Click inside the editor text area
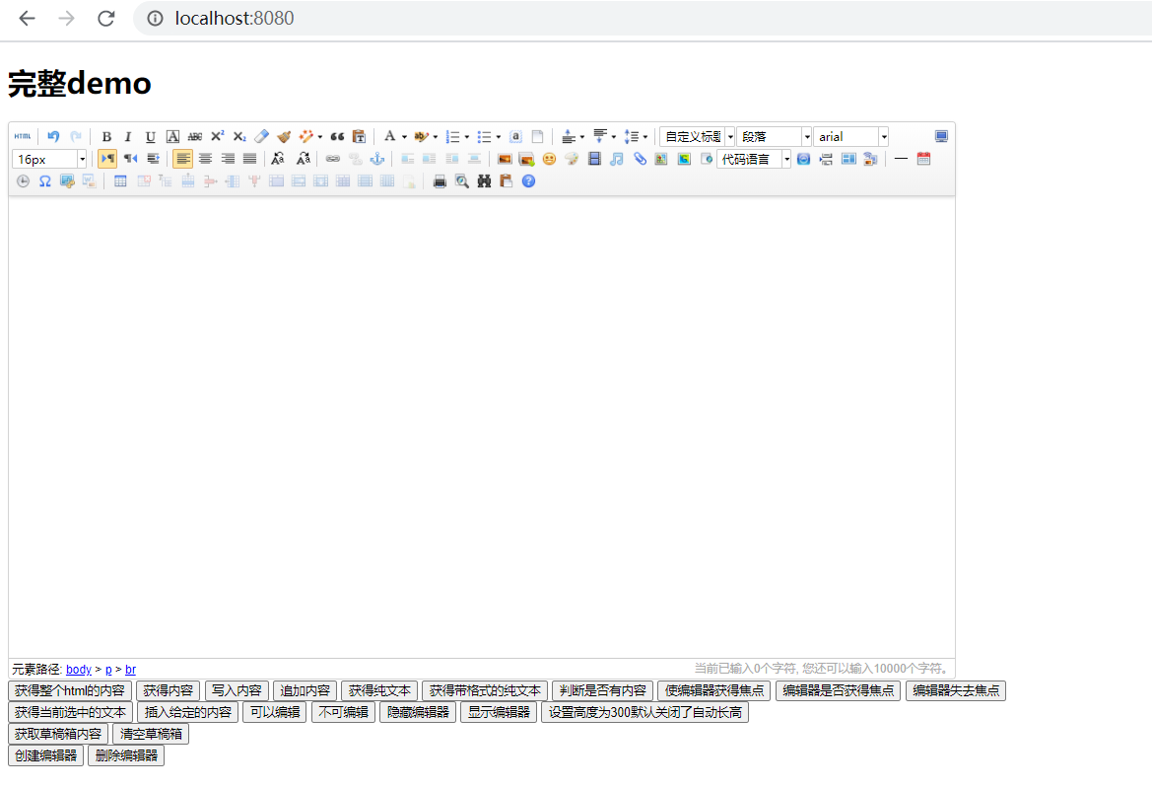Image resolution: width=1152 pixels, height=788 pixels. [481, 426]
